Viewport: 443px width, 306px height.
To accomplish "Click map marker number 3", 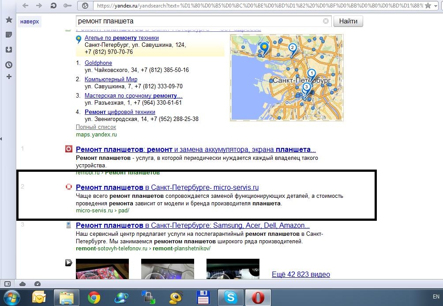I will pyautogui.click(x=307, y=88).
